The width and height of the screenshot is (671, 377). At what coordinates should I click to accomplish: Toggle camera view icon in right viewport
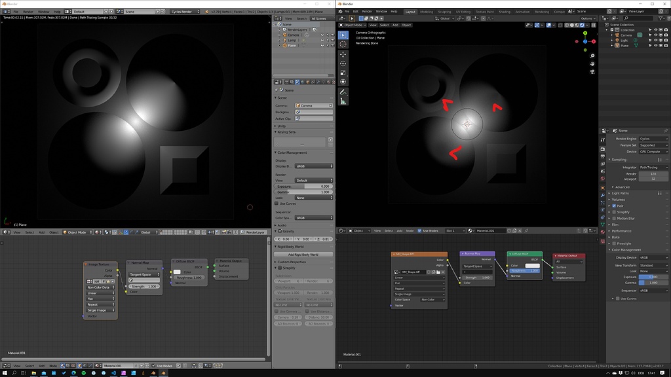[x=592, y=72]
